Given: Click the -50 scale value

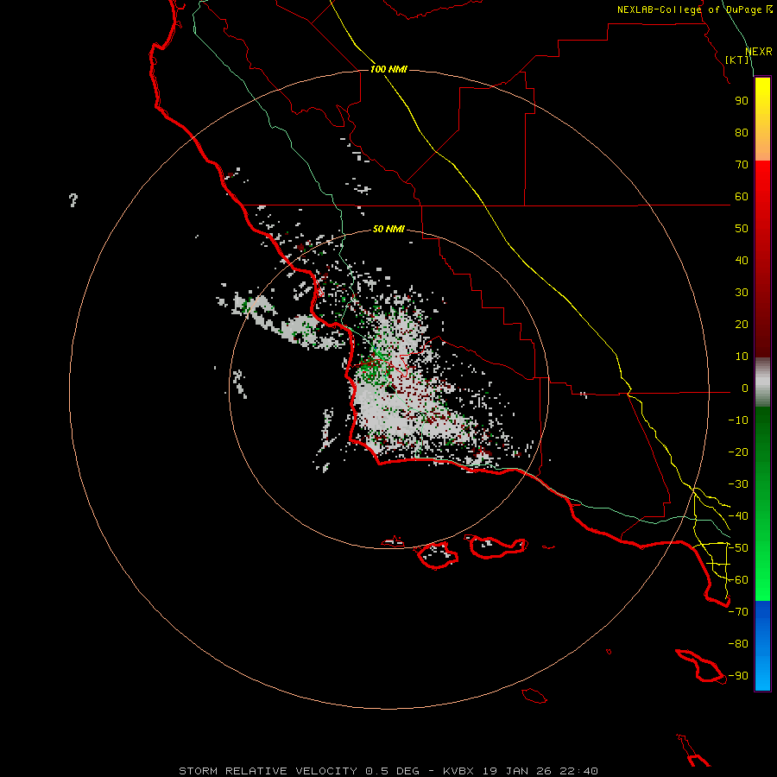Looking at the screenshot, I should [738, 548].
